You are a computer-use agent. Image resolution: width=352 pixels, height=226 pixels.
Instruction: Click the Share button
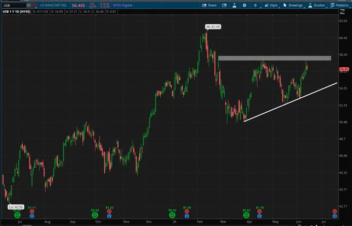[x=209, y=5]
